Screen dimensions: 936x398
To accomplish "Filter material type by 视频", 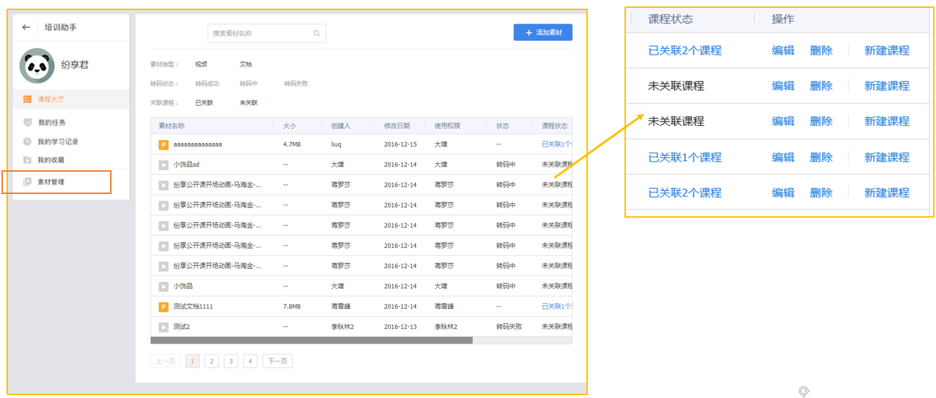I will pyautogui.click(x=201, y=64).
